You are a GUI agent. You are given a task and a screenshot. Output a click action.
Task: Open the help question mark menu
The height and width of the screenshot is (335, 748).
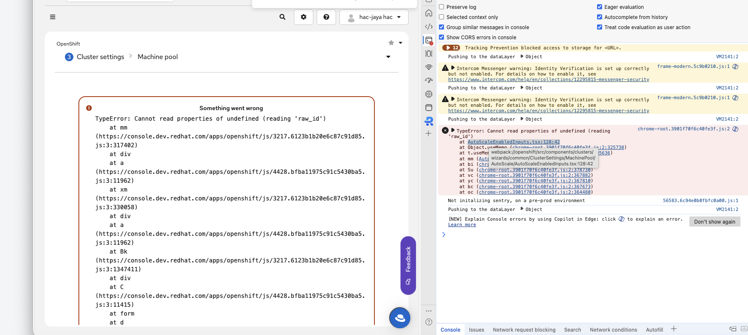click(x=326, y=17)
